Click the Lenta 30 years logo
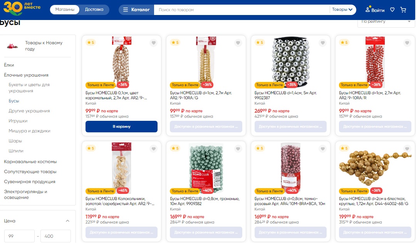 coord(22,8)
